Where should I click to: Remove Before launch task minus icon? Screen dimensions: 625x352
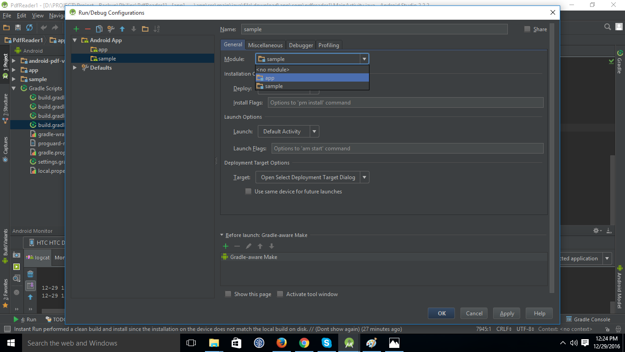pyautogui.click(x=237, y=246)
